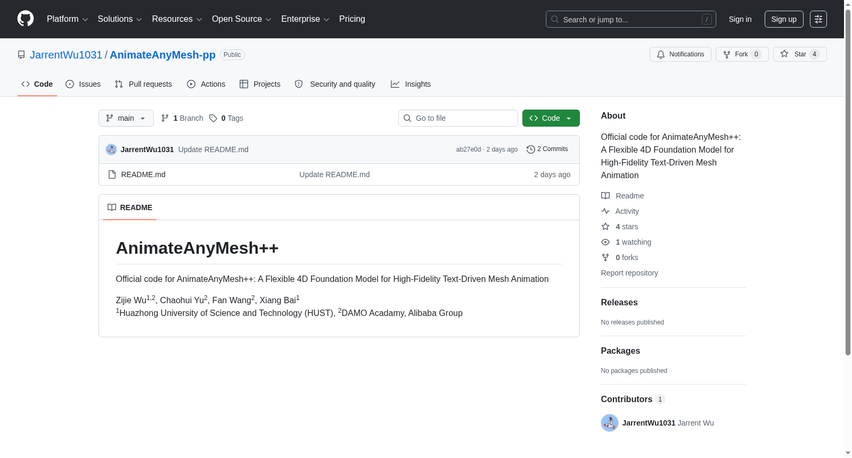Open the appearance settings icon button
852x458 pixels.
coord(818,19)
